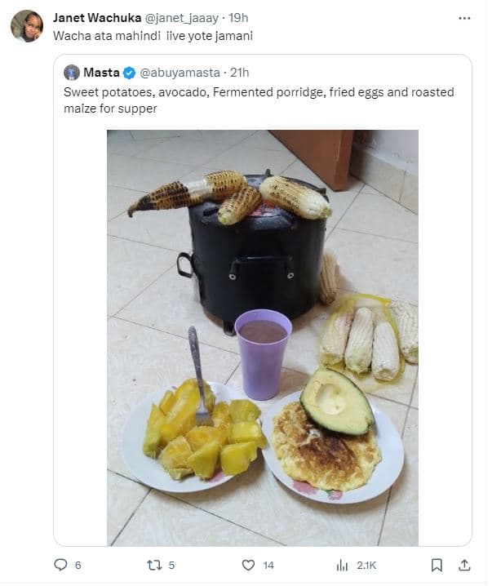Click the retweet arrows icon
The width and height of the screenshot is (501, 586).
152,565
